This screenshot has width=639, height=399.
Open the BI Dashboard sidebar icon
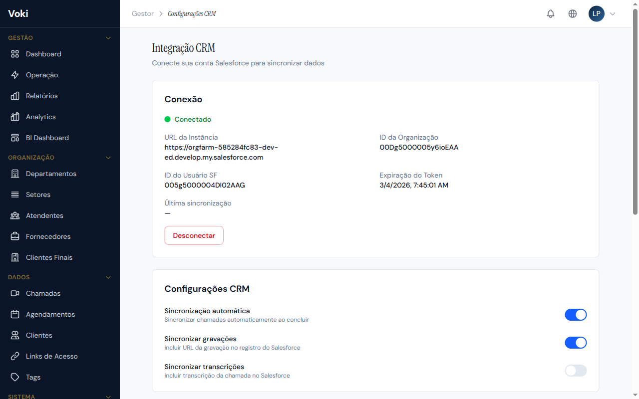pyautogui.click(x=16, y=138)
